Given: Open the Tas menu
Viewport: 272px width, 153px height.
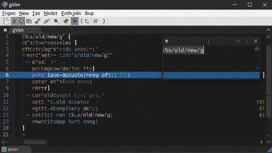Looking at the screenshot, I should 36,13.
